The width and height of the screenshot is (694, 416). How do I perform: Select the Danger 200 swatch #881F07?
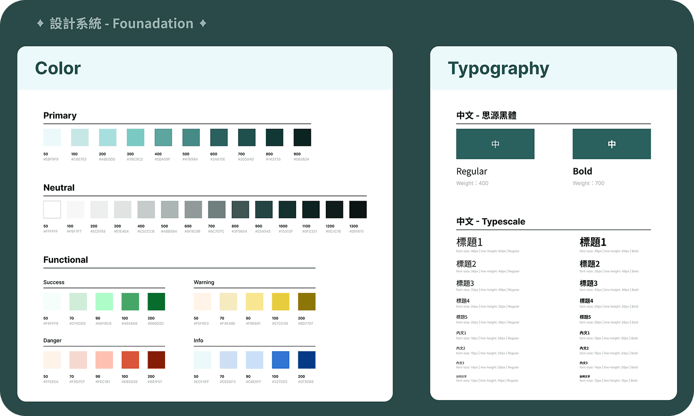click(x=157, y=360)
